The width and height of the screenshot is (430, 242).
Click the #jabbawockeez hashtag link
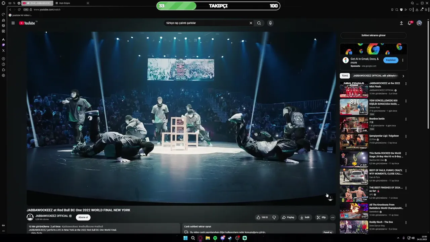click(x=70, y=227)
